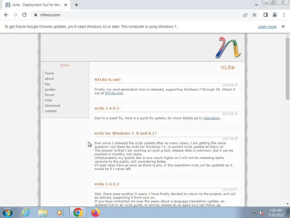This screenshot has height=218, width=290.
Task: Open the Chrome three-dot menu
Action: pos(284,15)
